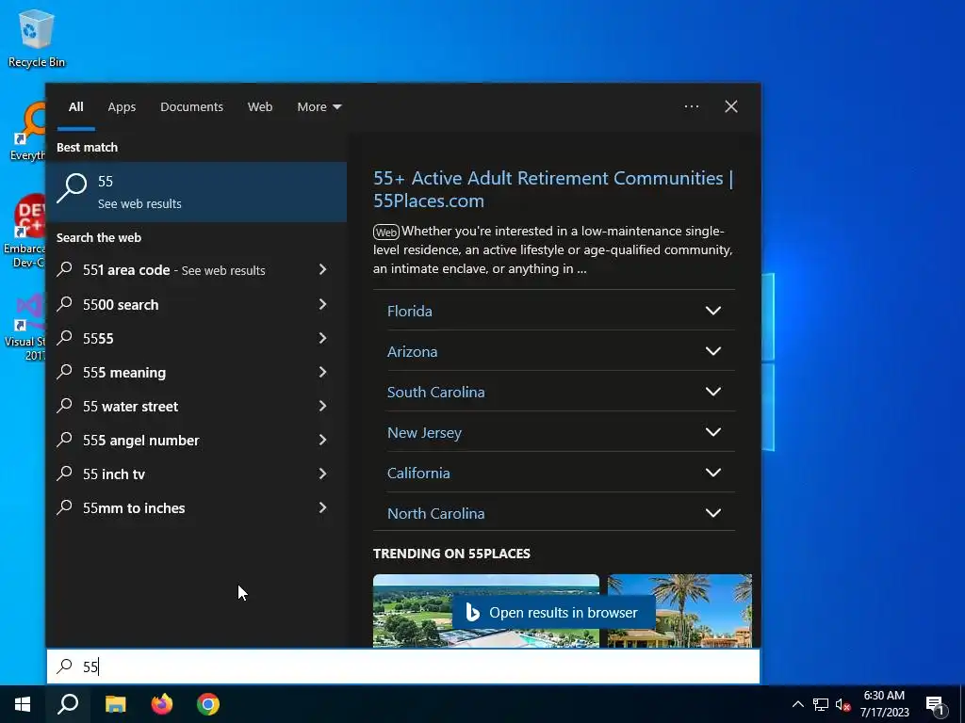The width and height of the screenshot is (965, 723).
Task: Open the Visual Studio 2017 desktop shortcut
Action: click(25, 327)
